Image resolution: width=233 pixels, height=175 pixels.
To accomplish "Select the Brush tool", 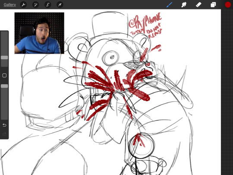I will (170, 5).
